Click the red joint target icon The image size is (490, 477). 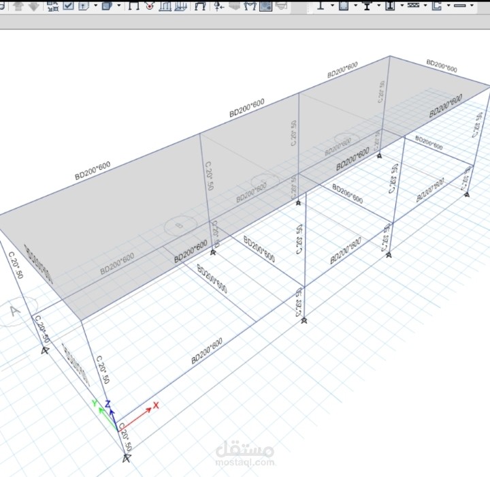tap(150, 5)
